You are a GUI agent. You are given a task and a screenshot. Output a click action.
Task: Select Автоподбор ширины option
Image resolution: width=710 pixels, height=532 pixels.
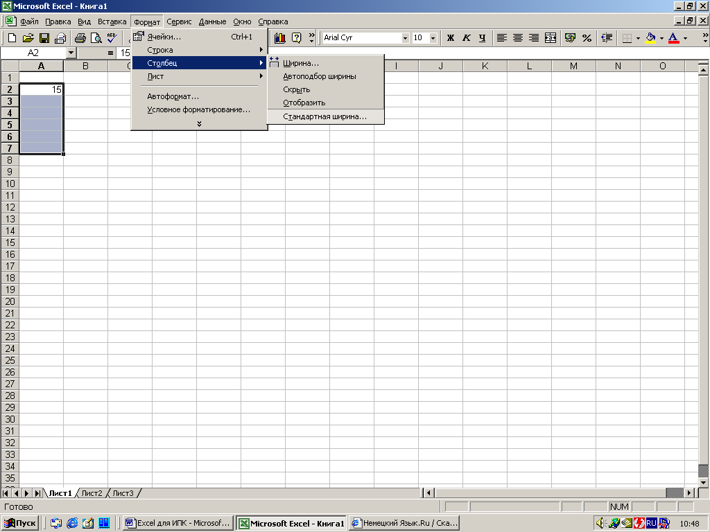tap(326, 76)
